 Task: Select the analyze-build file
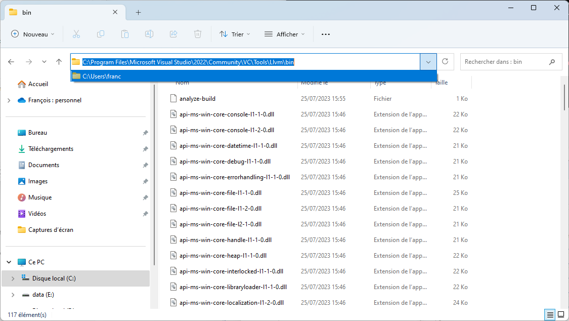[197, 99]
